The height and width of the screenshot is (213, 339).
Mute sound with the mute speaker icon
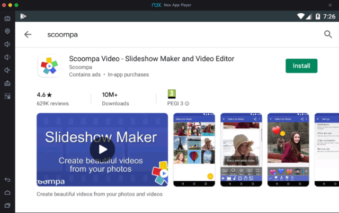7,70
